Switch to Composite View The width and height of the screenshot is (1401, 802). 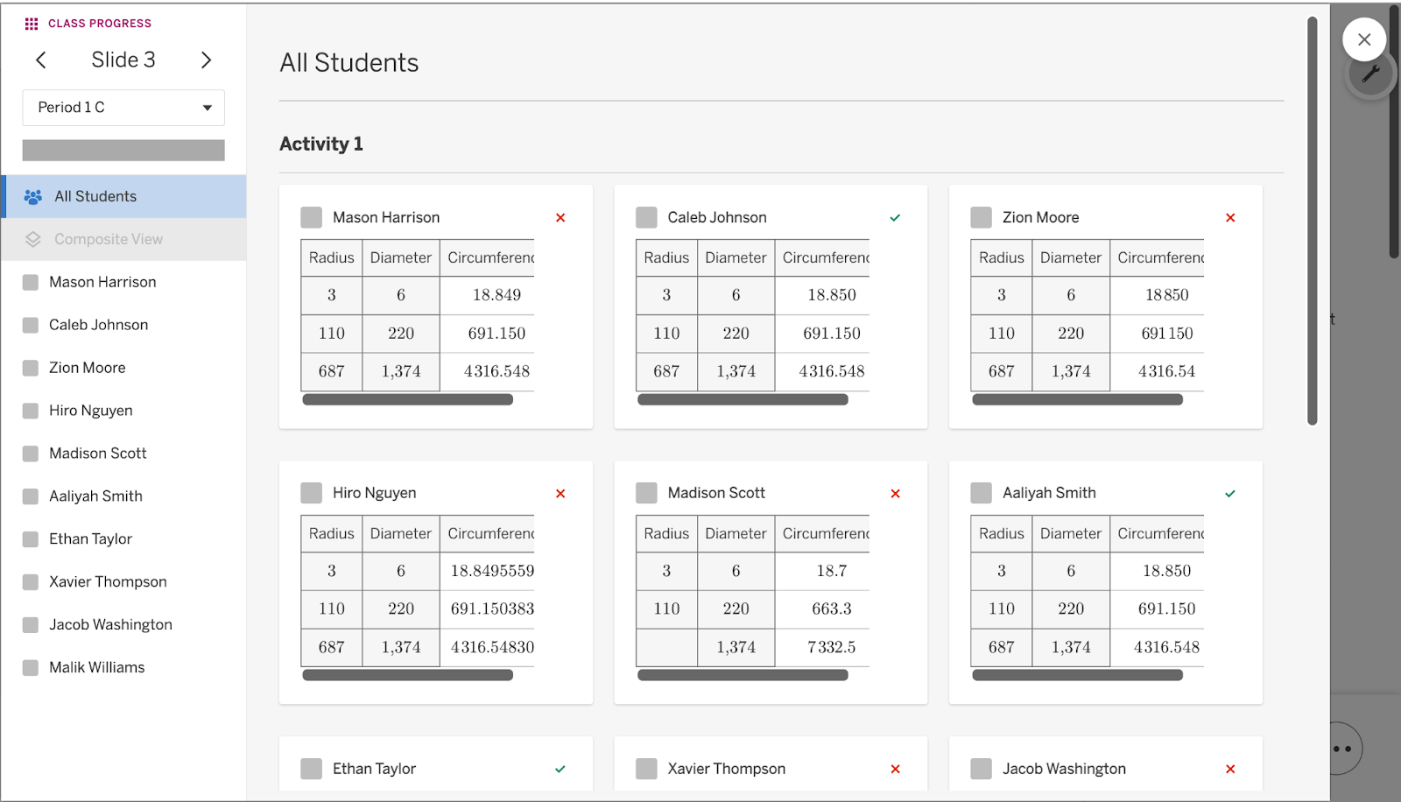(x=109, y=239)
